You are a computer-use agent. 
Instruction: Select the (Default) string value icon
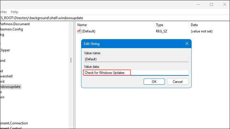point(79,31)
